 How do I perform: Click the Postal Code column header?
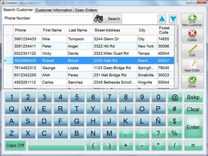166,30
